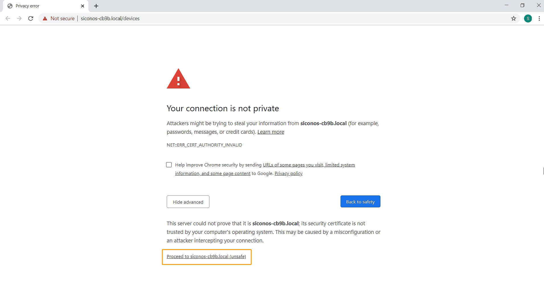Bookmark this page with the star icon
Viewport: 544px width, 293px height.
point(514,18)
